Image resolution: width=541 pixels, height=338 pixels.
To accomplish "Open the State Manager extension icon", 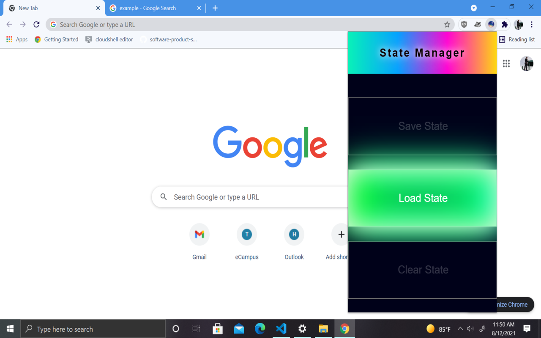I will click(491, 25).
